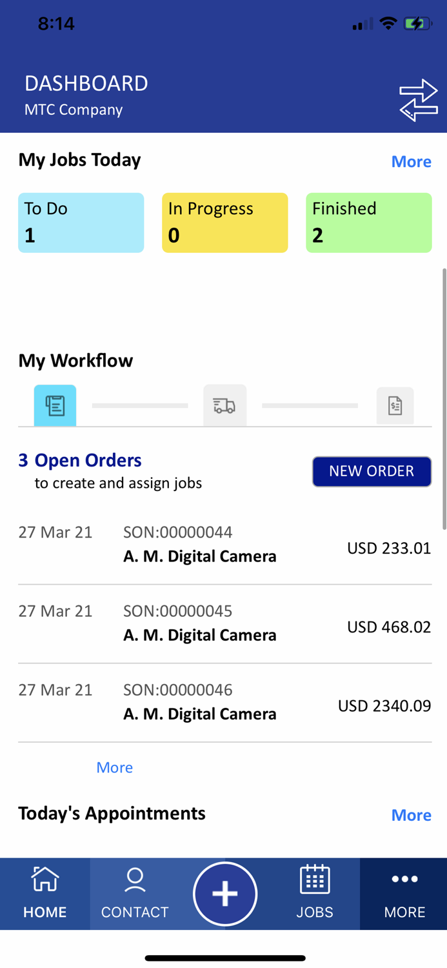Open the 3 Open Orders heading
This screenshot has width=447, height=968.
pos(80,460)
